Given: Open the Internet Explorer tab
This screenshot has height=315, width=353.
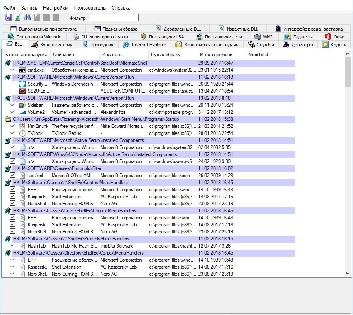Looking at the screenshot, I should coord(145,45).
